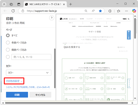Launch the Copilot icon
The height and width of the screenshot is (105, 138).
pos(134,11)
